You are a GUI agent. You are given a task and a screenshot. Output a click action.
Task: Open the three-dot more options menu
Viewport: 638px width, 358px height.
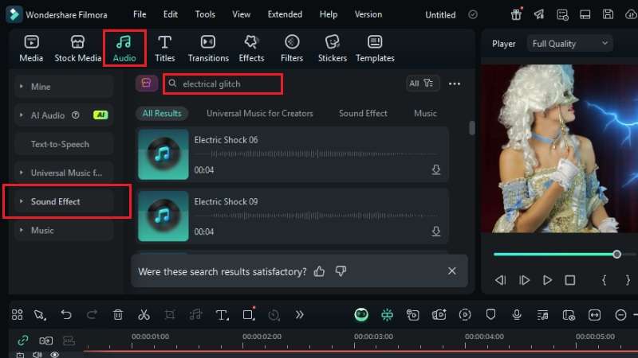click(x=455, y=84)
